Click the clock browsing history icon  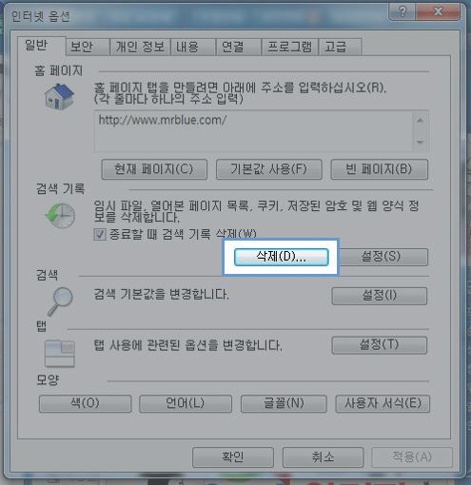click(x=60, y=216)
